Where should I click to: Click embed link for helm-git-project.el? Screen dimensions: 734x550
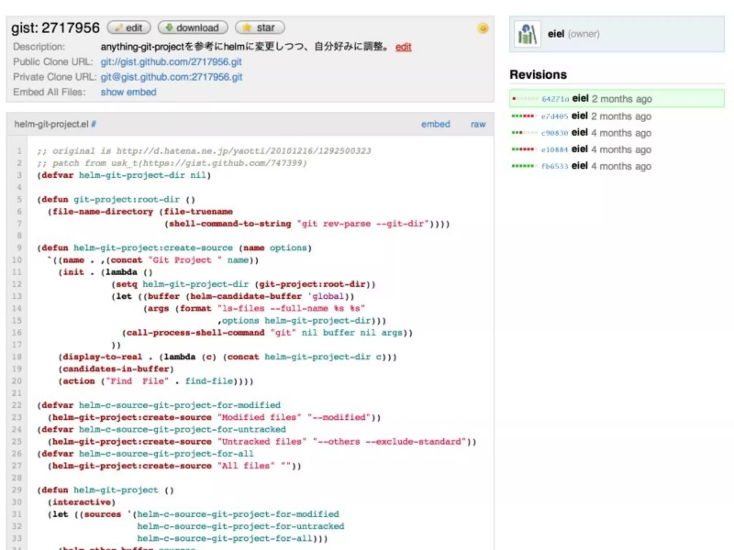(x=435, y=124)
